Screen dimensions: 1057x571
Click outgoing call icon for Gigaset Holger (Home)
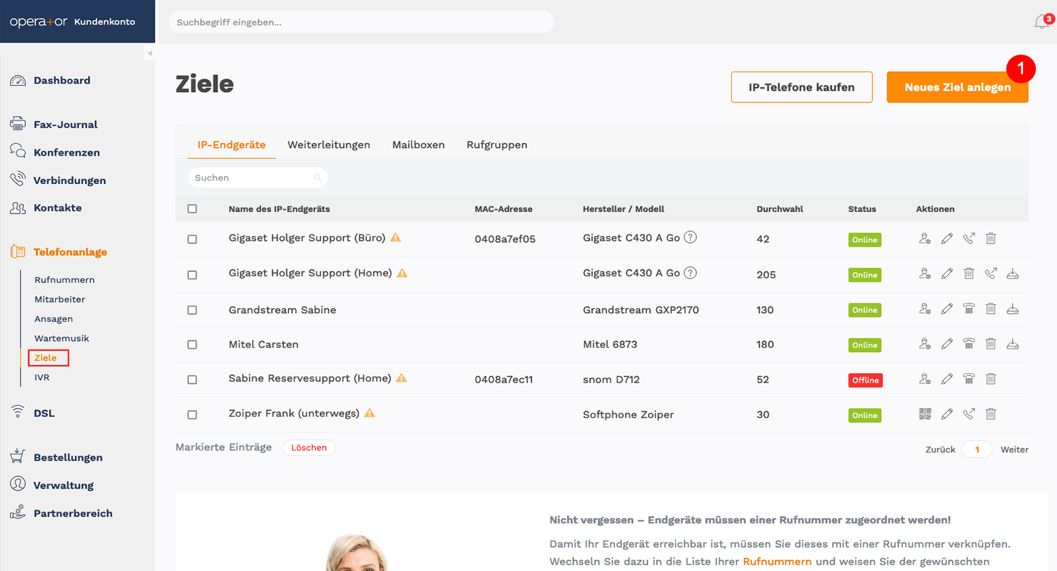(x=991, y=274)
